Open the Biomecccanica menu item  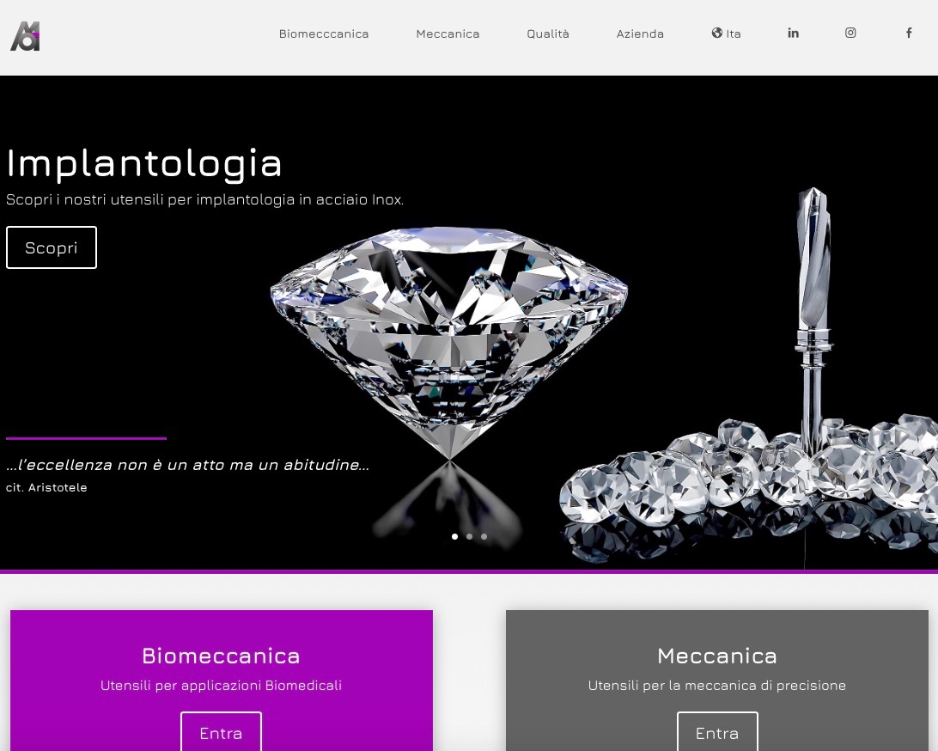click(324, 34)
